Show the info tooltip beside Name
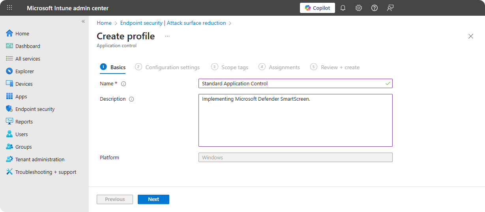Image resolution: width=485 pixels, height=212 pixels. tap(124, 84)
